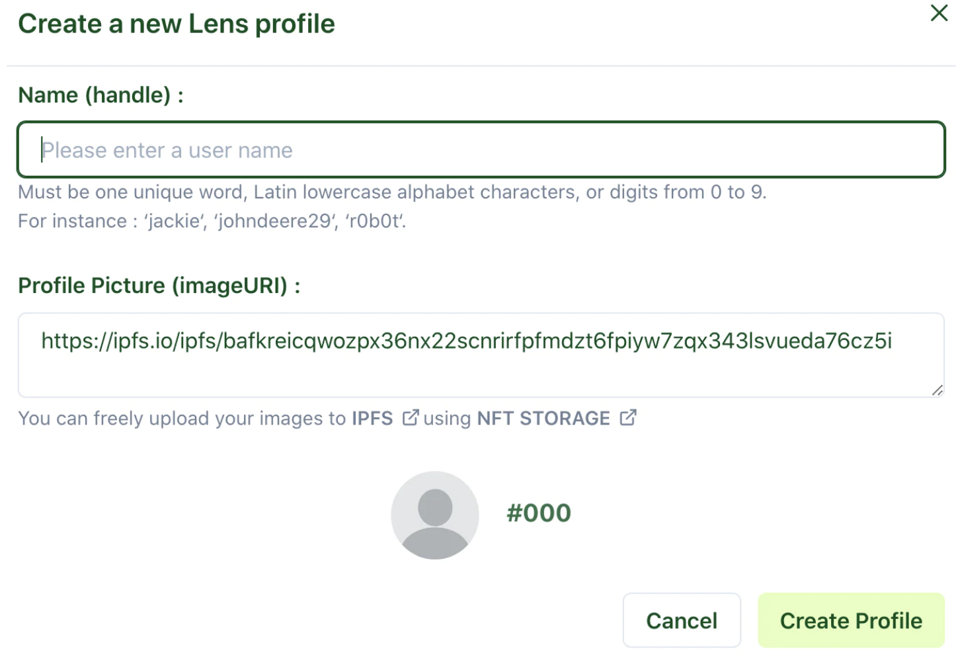Click the X to dismiss the dialog
Viewport: 956px width, 660px height.
[938, 13]
